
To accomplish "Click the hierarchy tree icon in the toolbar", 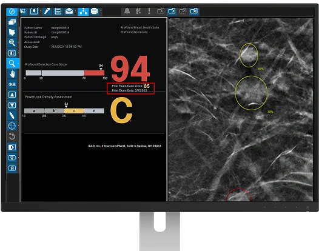I will (83, 11).
